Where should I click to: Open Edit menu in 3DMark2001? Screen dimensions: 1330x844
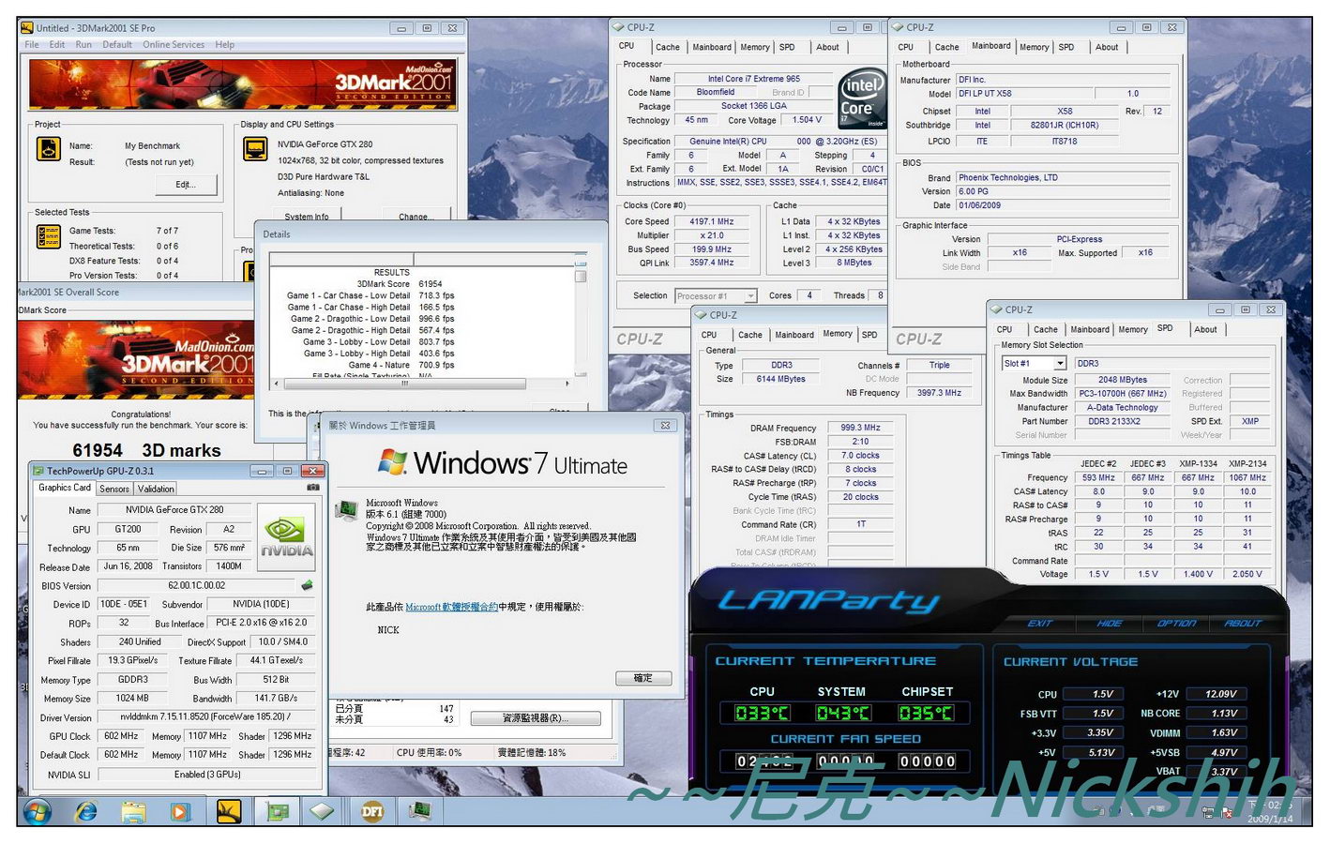(x=57, y=45)
